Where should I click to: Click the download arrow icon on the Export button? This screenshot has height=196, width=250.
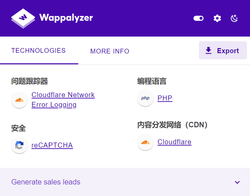208,50
